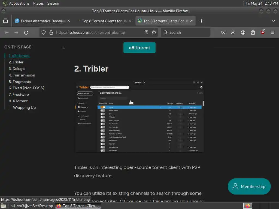
Task: Close the middle Top 8 Torrent Clients tab
Action: pyautogui.click(x=130, y=21)
